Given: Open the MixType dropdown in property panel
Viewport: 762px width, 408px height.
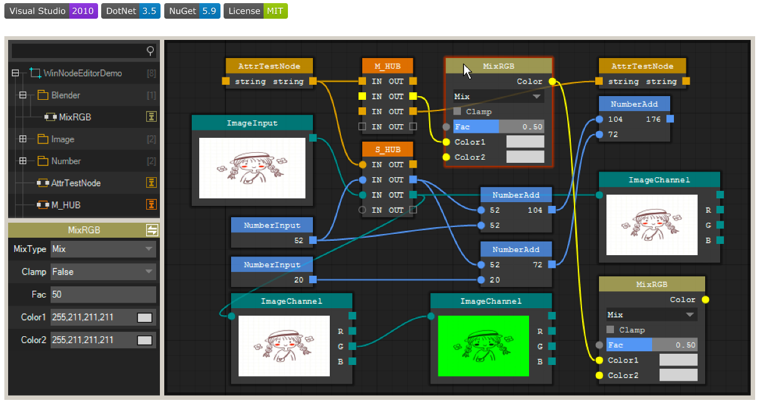Looking at the screenshot, I should pos(103,249).
